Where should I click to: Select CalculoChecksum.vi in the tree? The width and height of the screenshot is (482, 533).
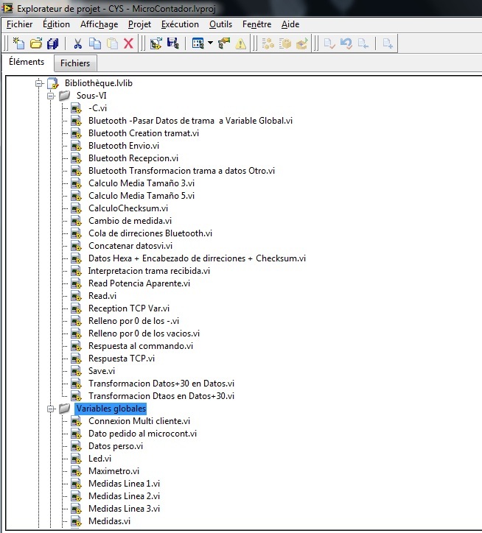[x=128, y=208]
